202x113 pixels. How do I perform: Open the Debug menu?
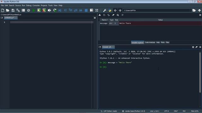(x=29, y=6)
